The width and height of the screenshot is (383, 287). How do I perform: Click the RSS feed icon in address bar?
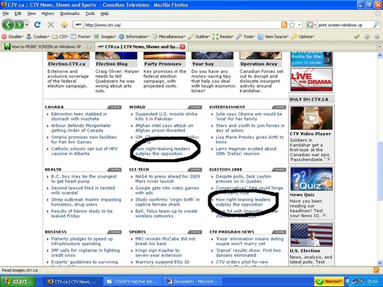[284, 25]
